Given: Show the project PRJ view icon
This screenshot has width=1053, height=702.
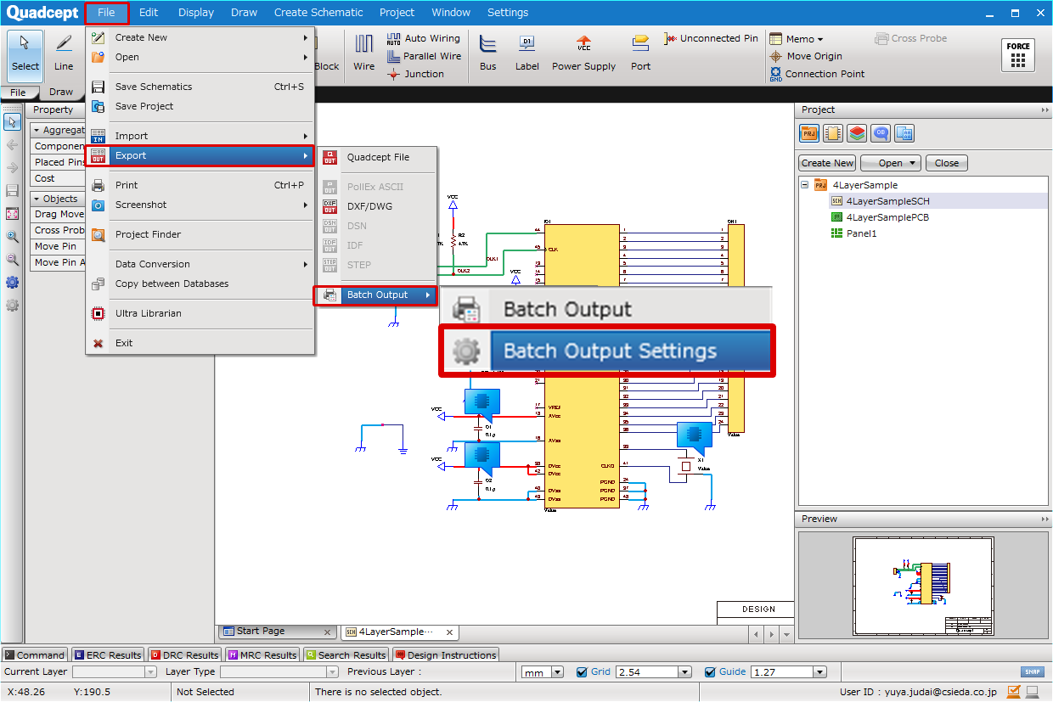Looking at the screenshot, I should 808,133.
